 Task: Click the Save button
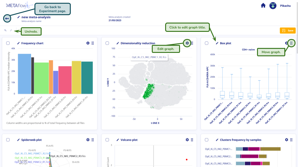(x=287, y=31)
